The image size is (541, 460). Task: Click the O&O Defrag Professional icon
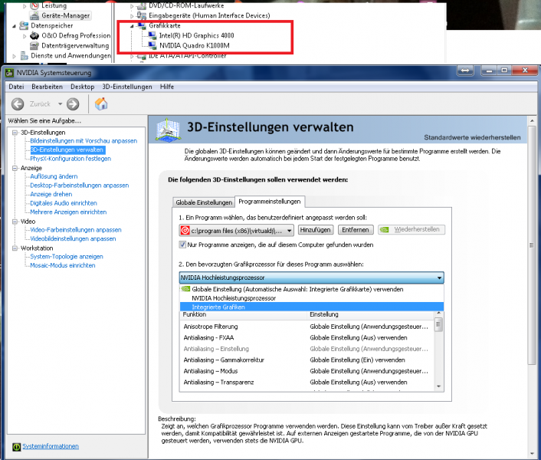tap(34, 35)
